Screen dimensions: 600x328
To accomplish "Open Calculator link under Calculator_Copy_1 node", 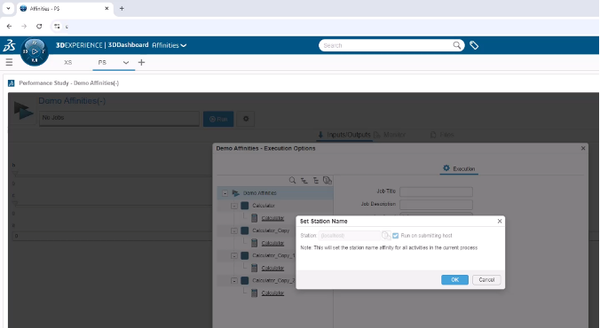I will pos(272,268).
